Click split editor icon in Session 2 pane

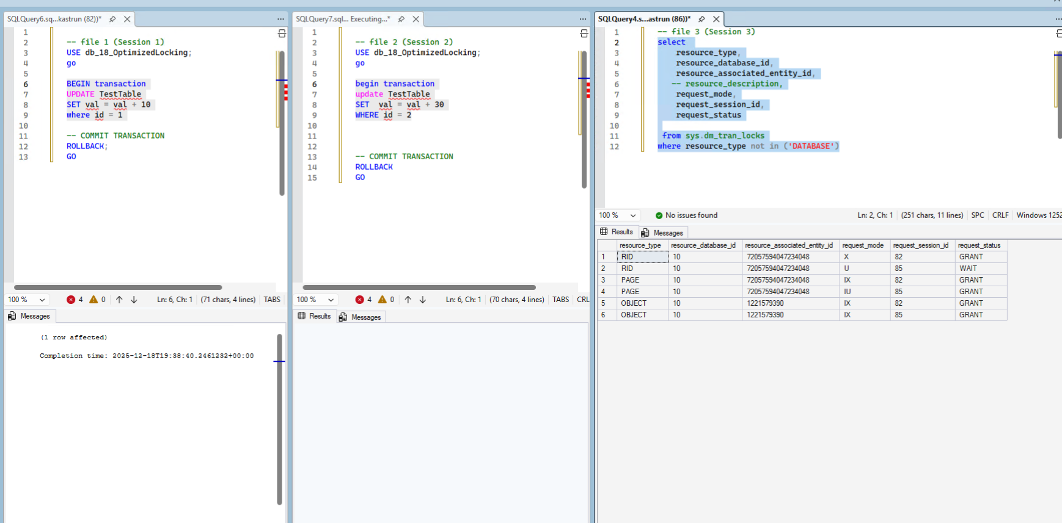point(584,34)
